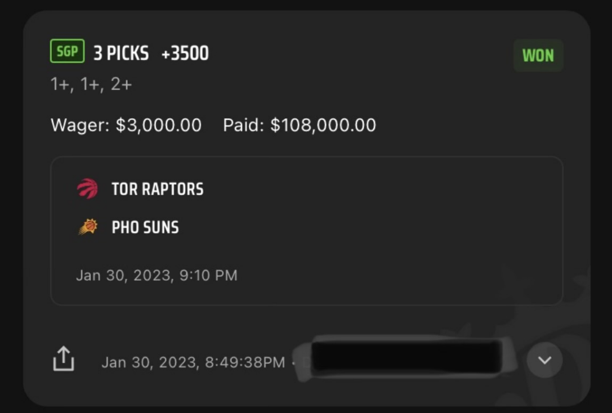
Task: Click the $108,000.00 payout amount
Action: click(x=323, y=125)
